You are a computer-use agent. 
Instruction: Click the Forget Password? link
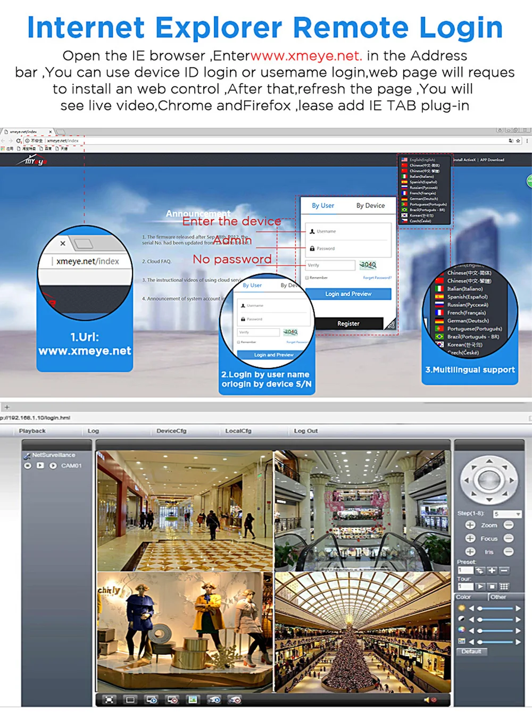[377, 278]
